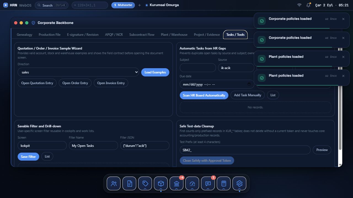
Task: Open the box/inventory app in the dock
Action: point(161,183)
